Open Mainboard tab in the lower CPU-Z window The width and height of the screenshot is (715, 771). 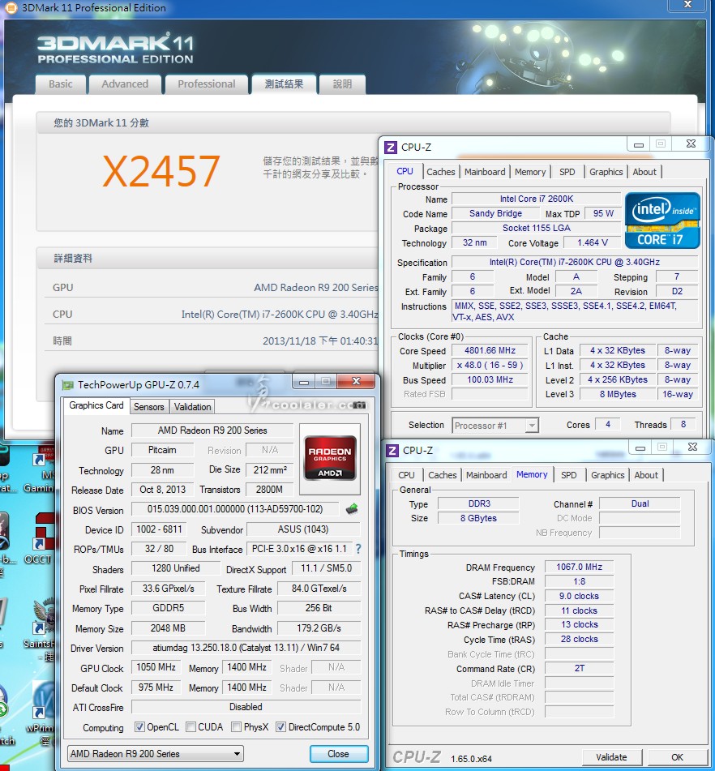(486, 475)
